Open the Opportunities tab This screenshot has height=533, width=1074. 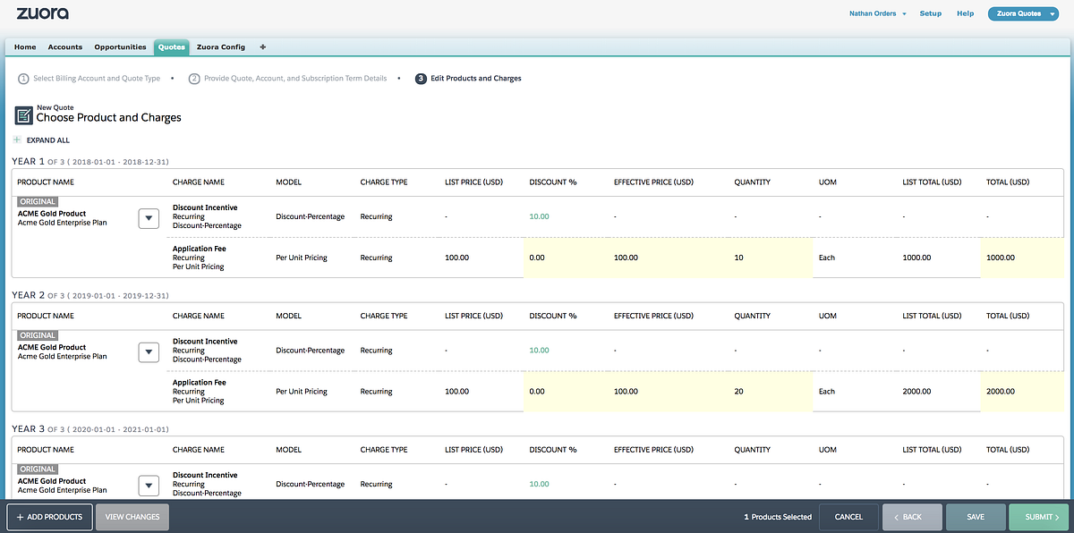(x=120, y=47)
